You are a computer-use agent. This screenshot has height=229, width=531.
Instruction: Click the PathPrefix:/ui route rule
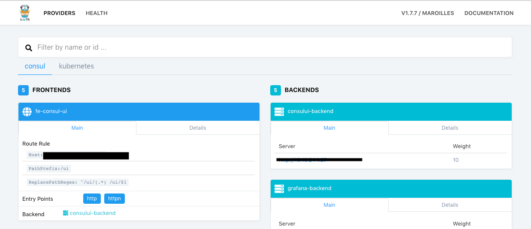click(x=48, y=169)
